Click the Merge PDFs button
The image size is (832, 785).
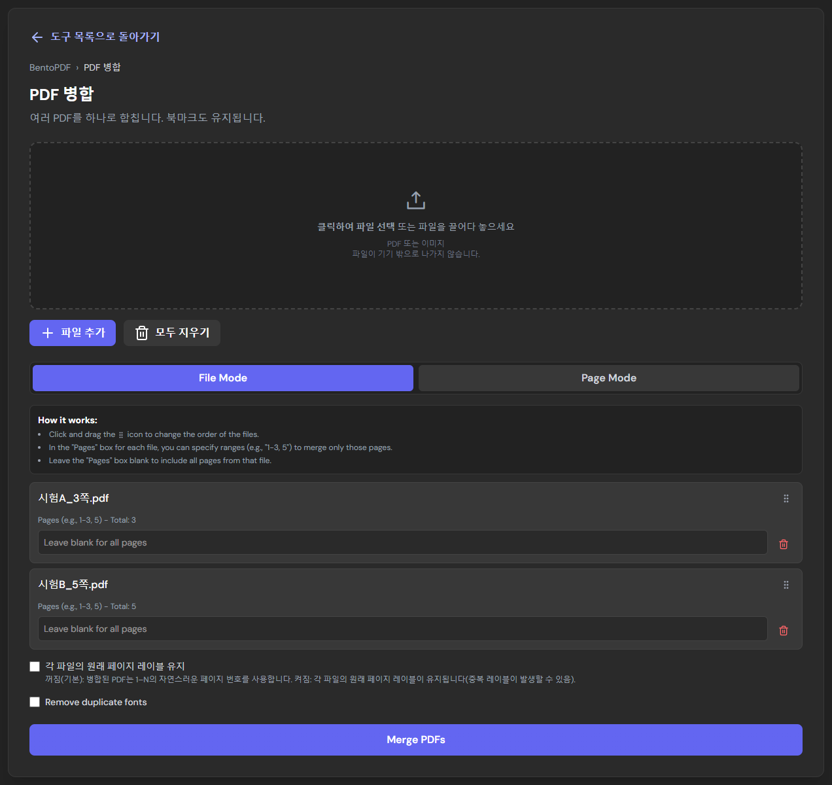(x=416, y=740)
